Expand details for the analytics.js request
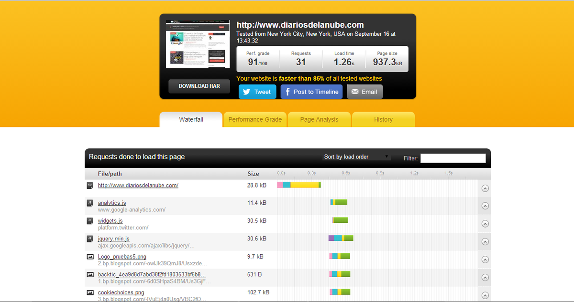The height and width of the screenshot is (302, 574). pyautogui.click(x=485, y=206)
